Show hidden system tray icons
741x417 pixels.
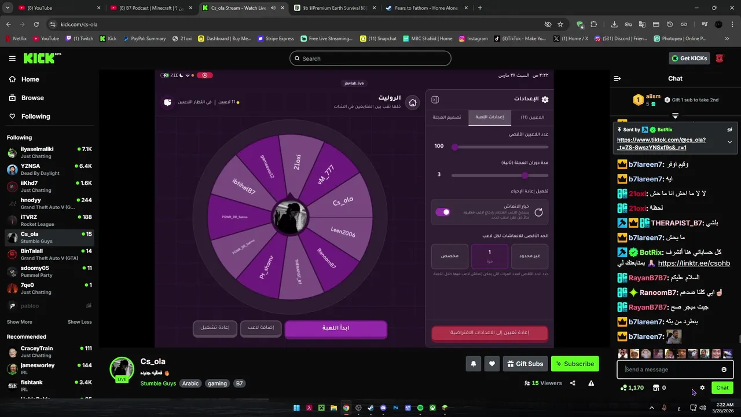tap(651, 408)
